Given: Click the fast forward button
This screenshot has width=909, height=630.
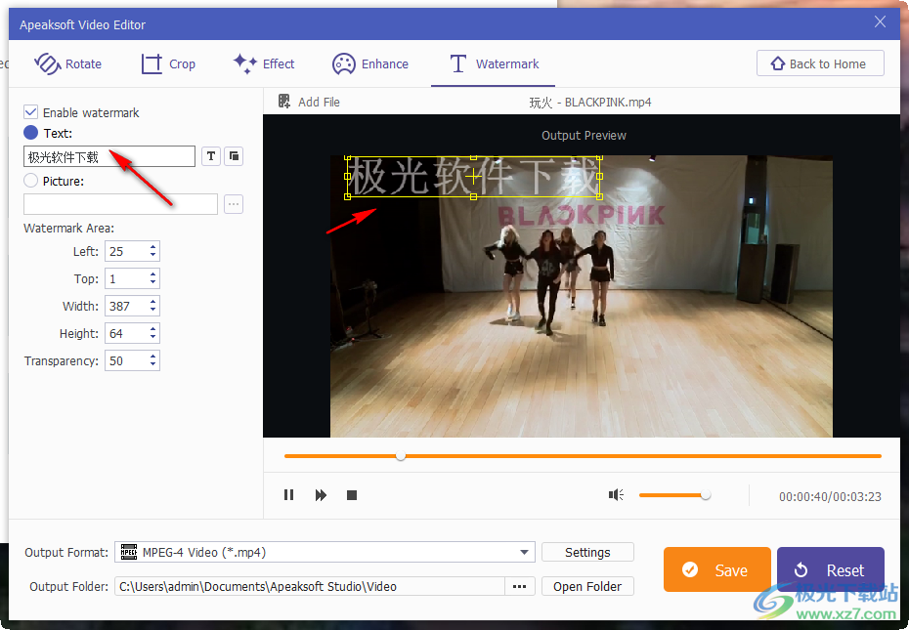Looking at the screenshot, I should [x=321, y=495].
